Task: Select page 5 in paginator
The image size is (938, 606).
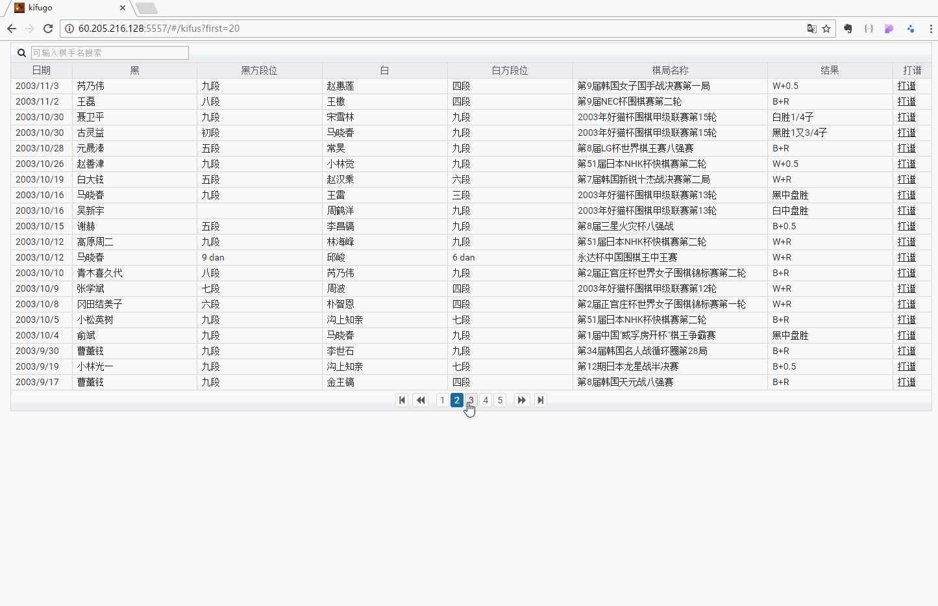Action: coord(500,400)
